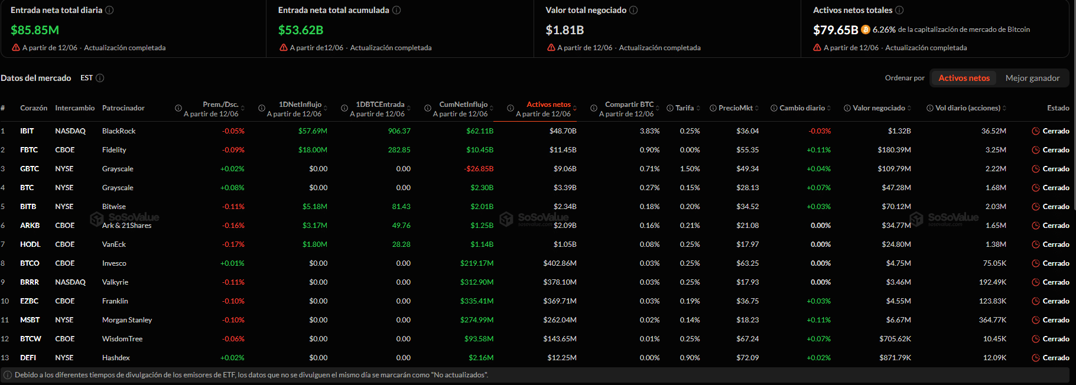The height and width of the screenshot is (385, 1076).
Task: Click the Datos del mercado heading
Action: (36, 78)
